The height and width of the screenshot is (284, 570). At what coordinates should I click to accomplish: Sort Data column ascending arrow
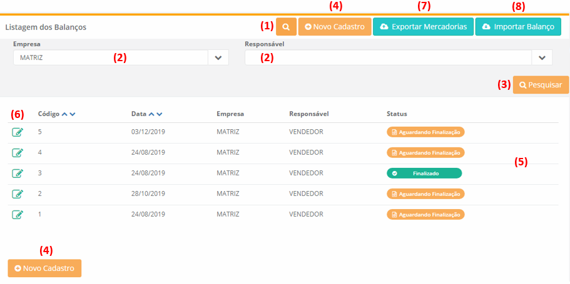(x=151, y=114)
